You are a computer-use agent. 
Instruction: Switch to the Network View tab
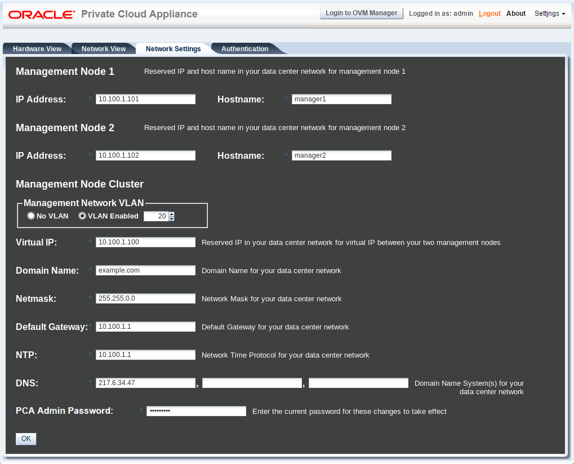point(103,48)
